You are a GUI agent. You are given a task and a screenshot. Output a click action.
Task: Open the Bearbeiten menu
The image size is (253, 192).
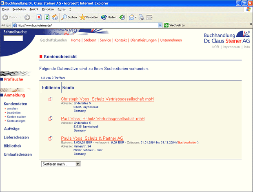[x=19, y=9]
